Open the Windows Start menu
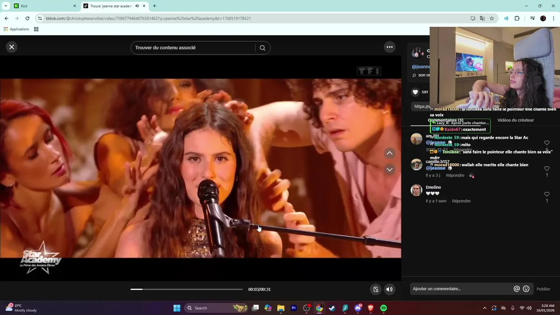 click(x=177, y=308)
